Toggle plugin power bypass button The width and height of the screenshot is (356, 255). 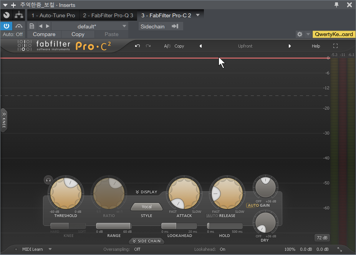7,26
